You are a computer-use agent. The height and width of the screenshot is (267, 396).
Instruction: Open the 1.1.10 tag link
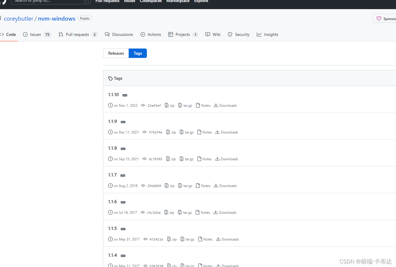(113, 95)
